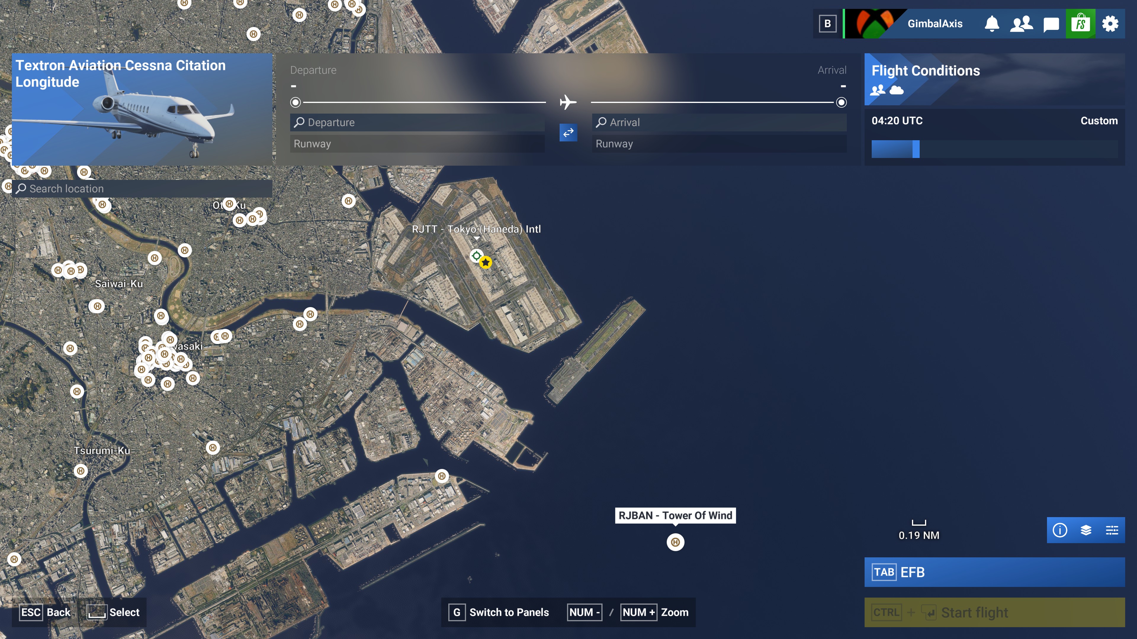The image size is (1137, 639).
Task: Select the arrival endpoint radio marker
Action: (841, 102)
